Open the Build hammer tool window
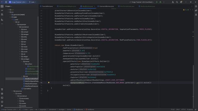Image resolution: width=198 pixels, height=111 pixels. pyautogui.click(x=2, y=89)
